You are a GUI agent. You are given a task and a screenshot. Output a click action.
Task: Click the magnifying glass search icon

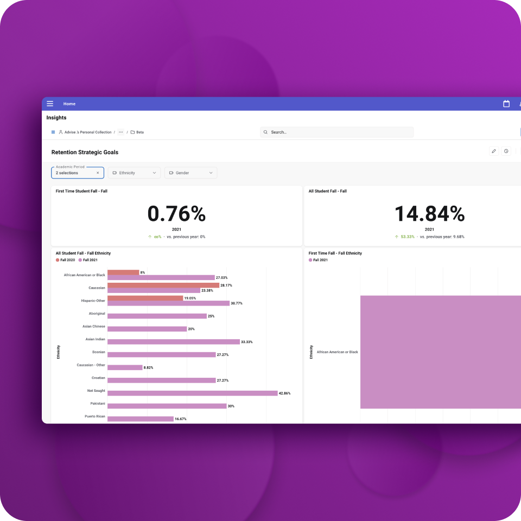click(x=265, y=132)
